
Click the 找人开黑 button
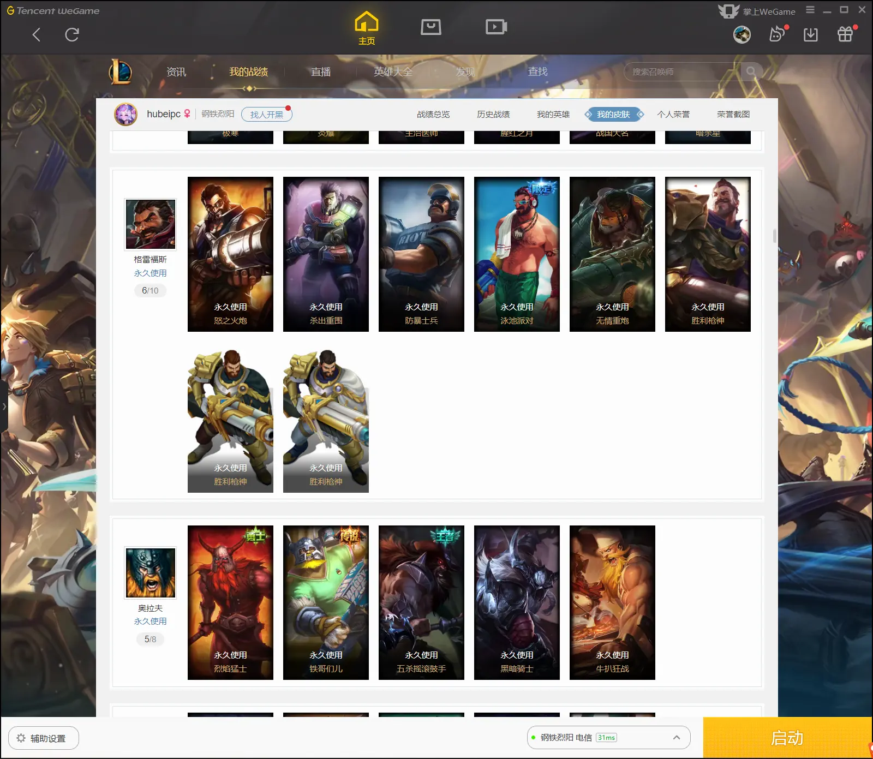point(267,114)
